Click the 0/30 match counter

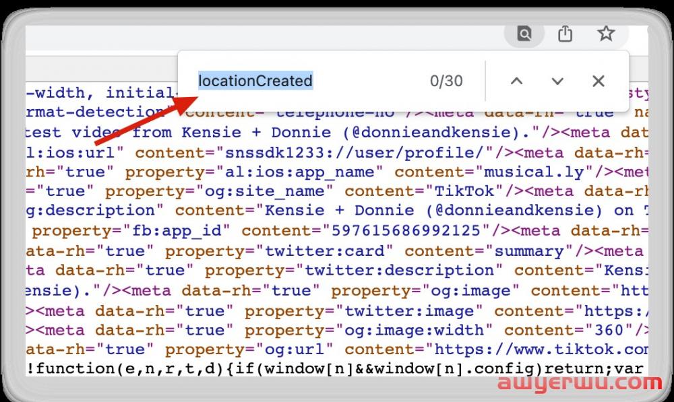click(x=446, y=81)
